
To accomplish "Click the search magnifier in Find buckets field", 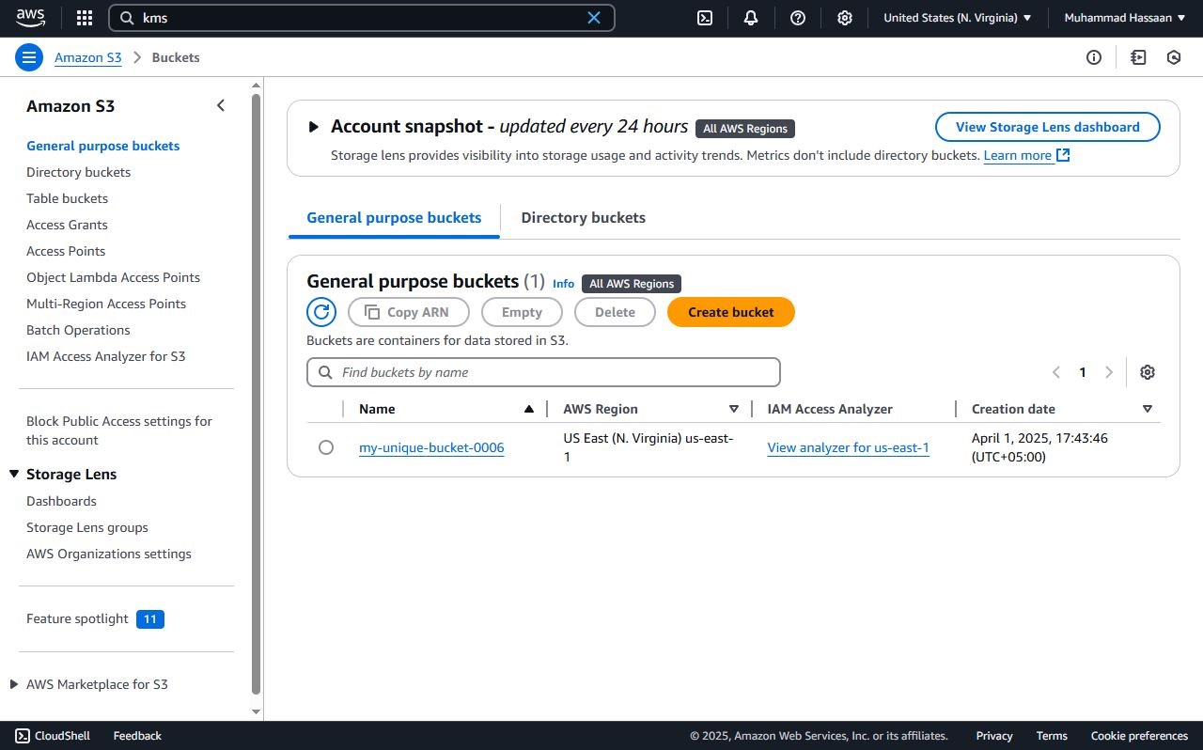I will (325, 372).
